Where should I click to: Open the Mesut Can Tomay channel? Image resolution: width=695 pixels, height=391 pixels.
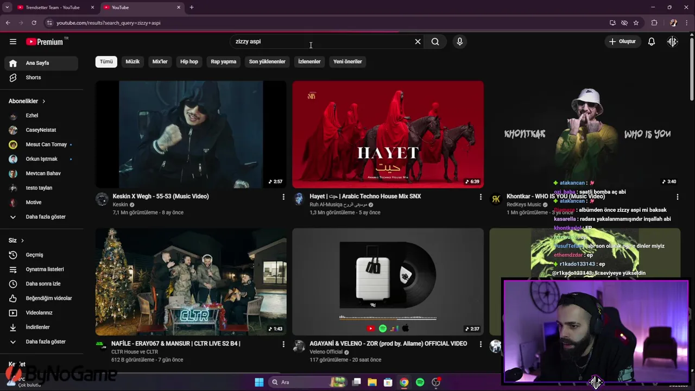41,144
